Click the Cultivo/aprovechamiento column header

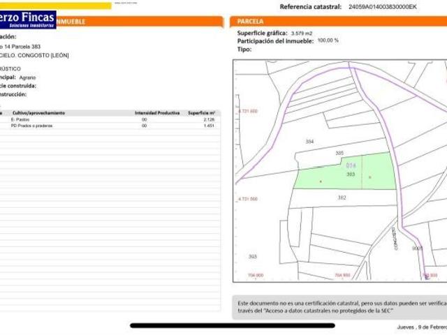click(38, 112)
